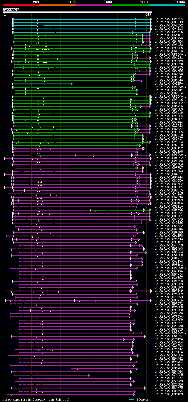
Task: Click the green ~80% identity legend segment
Action: [130, 5]
